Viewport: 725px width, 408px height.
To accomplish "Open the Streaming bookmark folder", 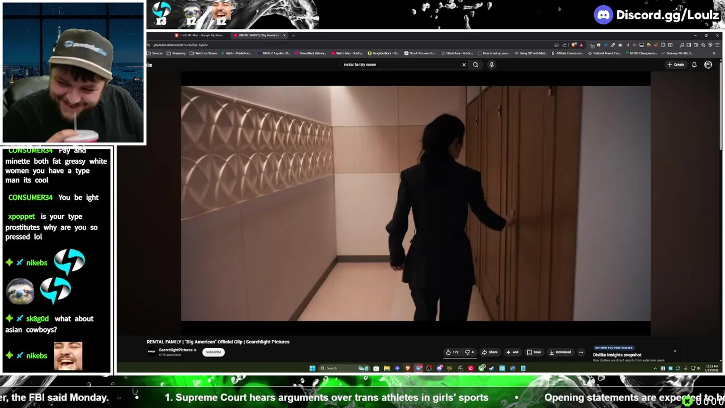I will pos(176,53).
